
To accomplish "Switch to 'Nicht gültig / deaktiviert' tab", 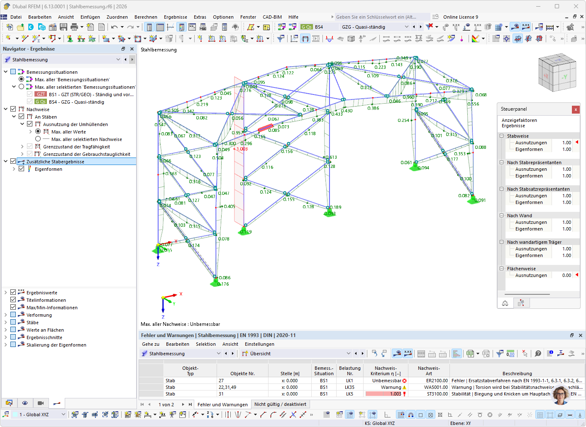I will point(280,404).
